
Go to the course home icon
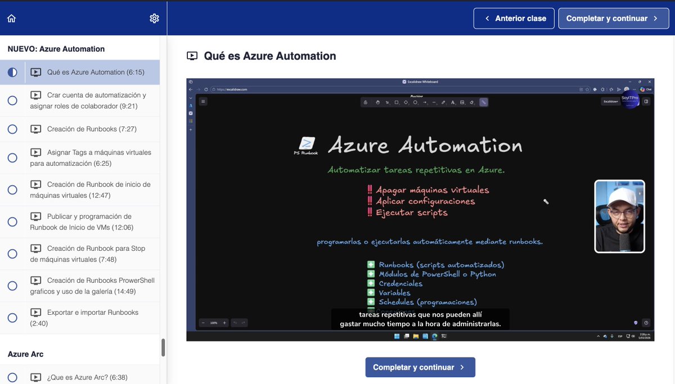pos(11,19)
